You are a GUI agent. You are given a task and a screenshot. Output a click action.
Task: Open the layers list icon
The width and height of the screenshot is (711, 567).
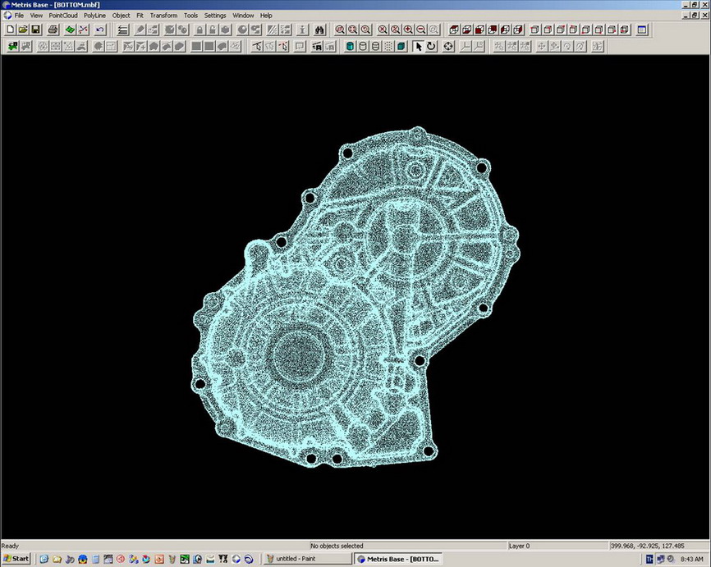pyautogui.click(x=122, y=30)
